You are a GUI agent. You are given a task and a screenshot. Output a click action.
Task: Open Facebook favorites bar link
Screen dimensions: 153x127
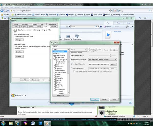click(x=61, y=15)
